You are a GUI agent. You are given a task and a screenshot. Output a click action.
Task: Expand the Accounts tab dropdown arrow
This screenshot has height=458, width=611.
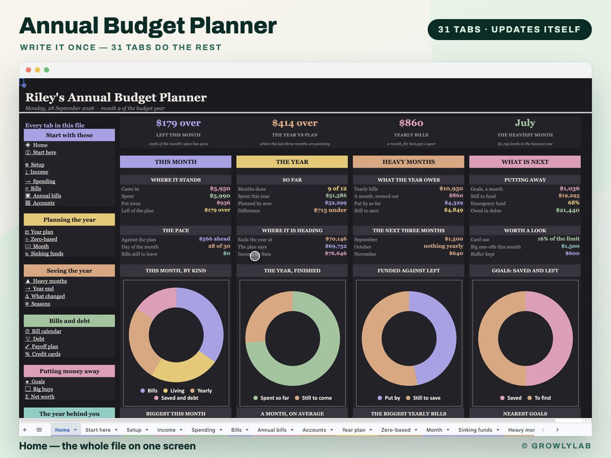[332, 430]
